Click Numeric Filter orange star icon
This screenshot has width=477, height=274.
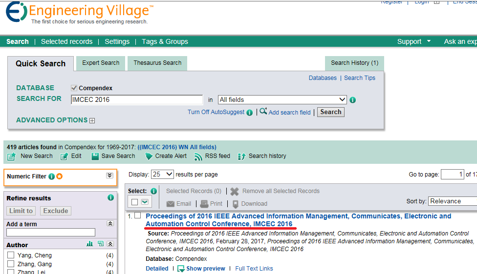point(59,176)
